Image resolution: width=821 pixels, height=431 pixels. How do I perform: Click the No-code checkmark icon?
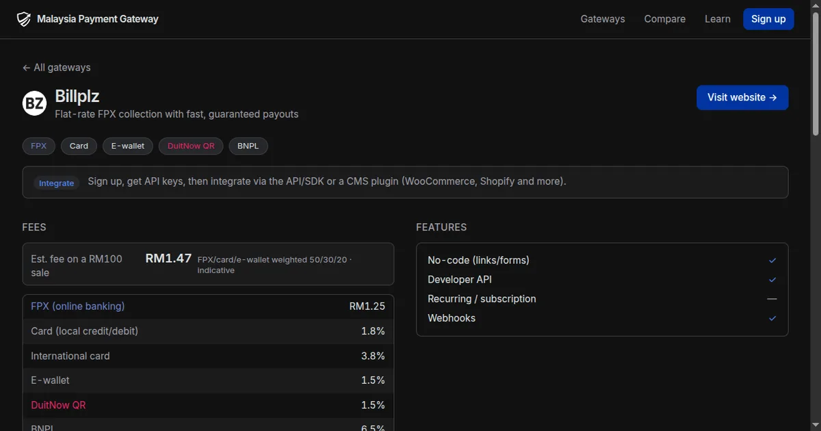772,261
